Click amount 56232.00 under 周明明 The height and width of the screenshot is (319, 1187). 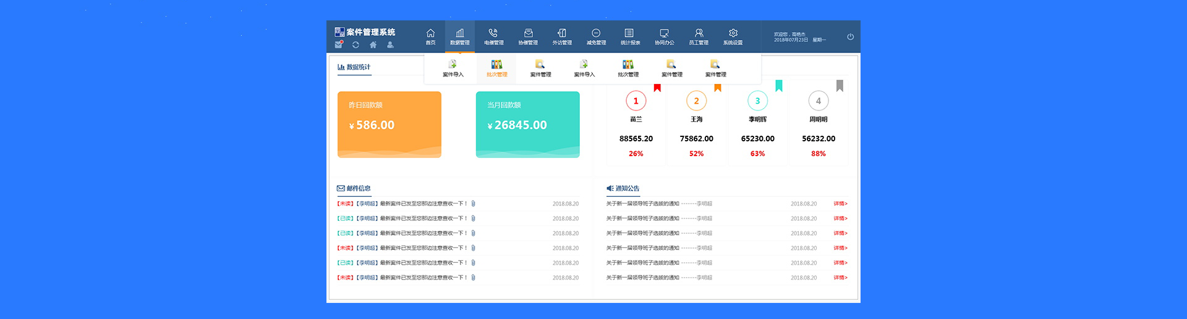tap(819, 139)
